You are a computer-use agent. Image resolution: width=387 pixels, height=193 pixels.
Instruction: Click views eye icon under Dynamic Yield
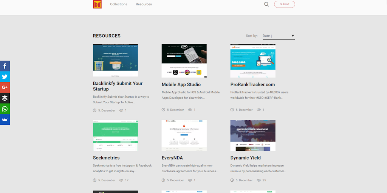(x=259, y=180)
